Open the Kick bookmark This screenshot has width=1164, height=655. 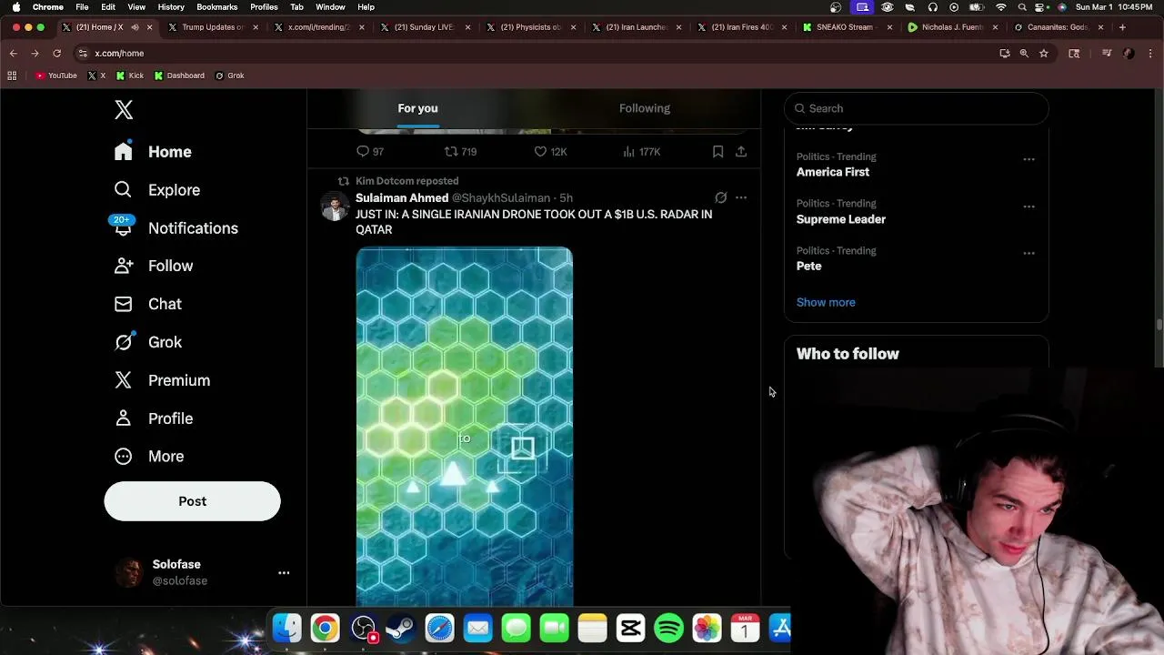130,76
